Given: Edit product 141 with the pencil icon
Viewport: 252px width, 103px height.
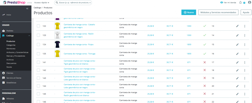Looking at the screenshot, I should coord(237,62).
